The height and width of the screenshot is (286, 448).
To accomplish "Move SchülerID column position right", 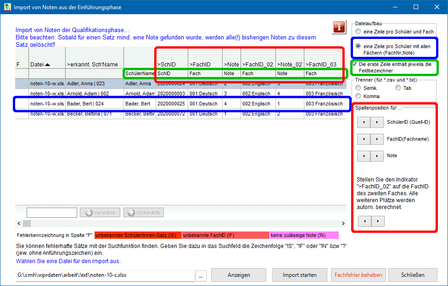I will (x=377, y=122).
